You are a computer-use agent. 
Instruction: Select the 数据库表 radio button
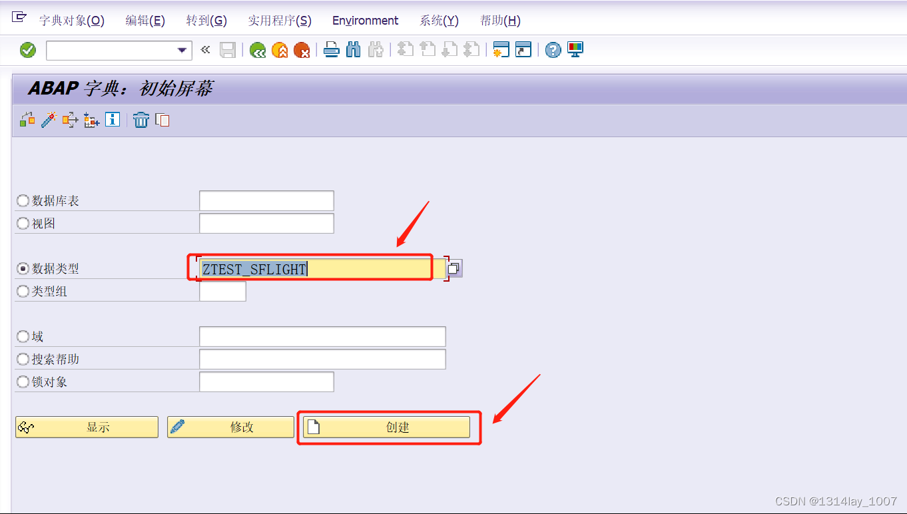23,201
